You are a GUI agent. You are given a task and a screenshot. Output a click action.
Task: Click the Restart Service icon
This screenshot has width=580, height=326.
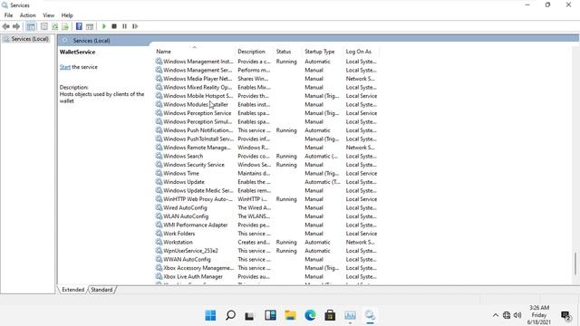(135, 26)
